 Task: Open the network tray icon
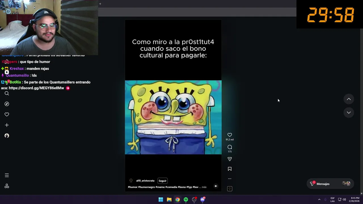click(339, 199)
